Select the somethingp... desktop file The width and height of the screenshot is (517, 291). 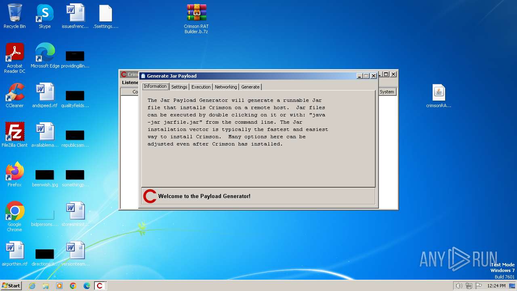click(x=75, y=178)
